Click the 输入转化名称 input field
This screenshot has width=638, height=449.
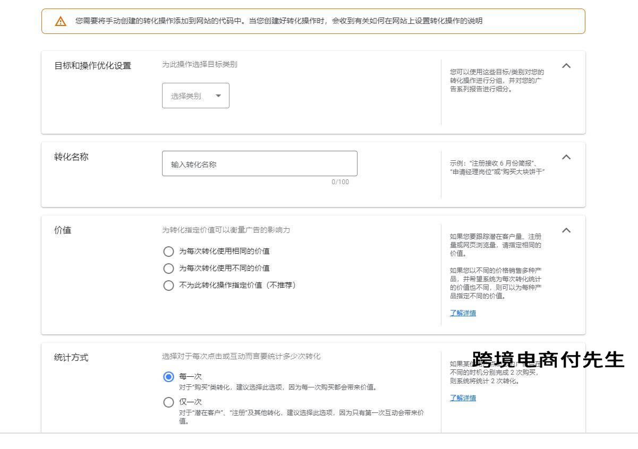pyautogui.click(x=259, y=163)
